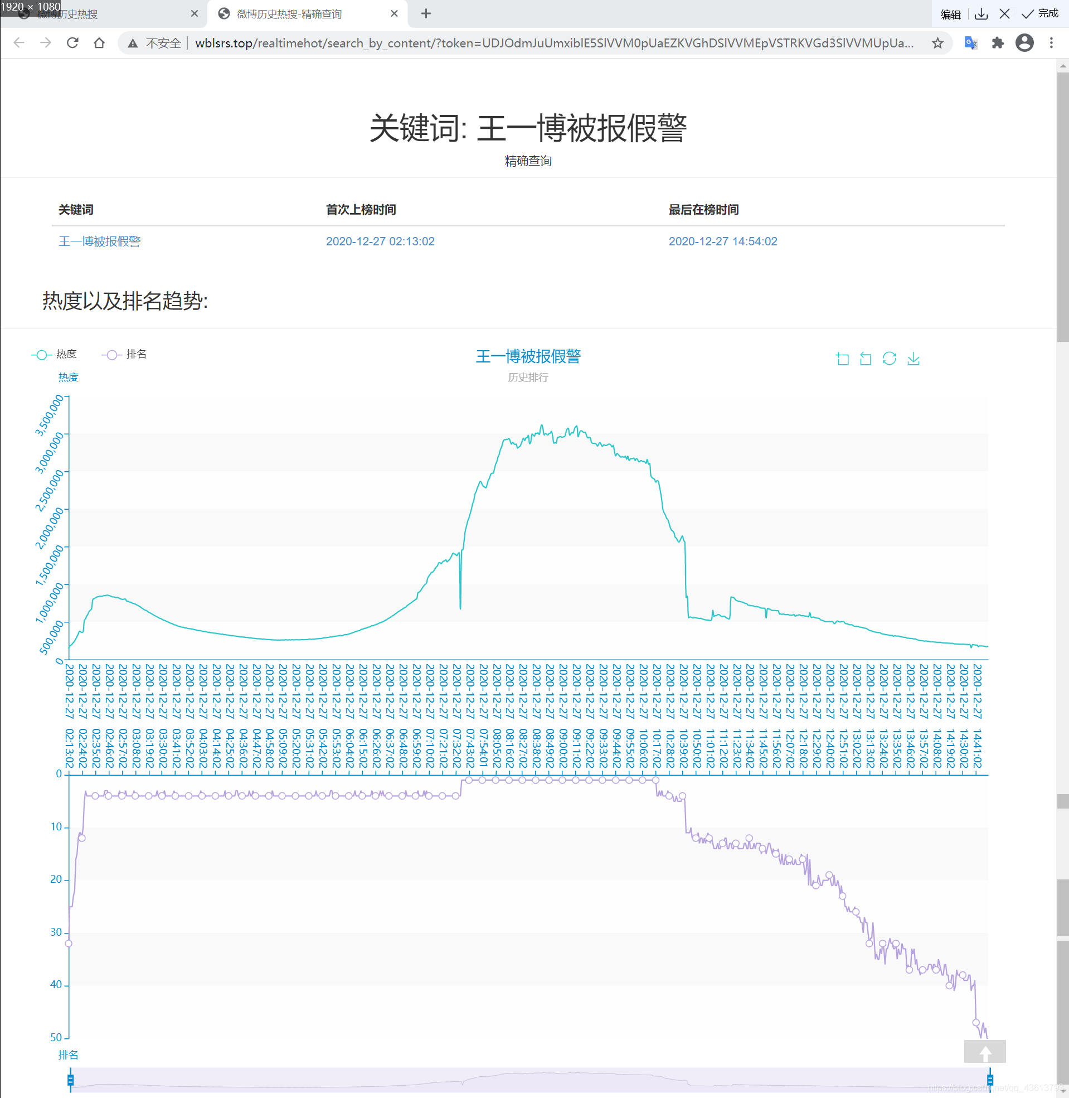This screenshot has height=1098, width=1069.
Task: Click the browser forward arrow
Action: click(x=46, y=43)
